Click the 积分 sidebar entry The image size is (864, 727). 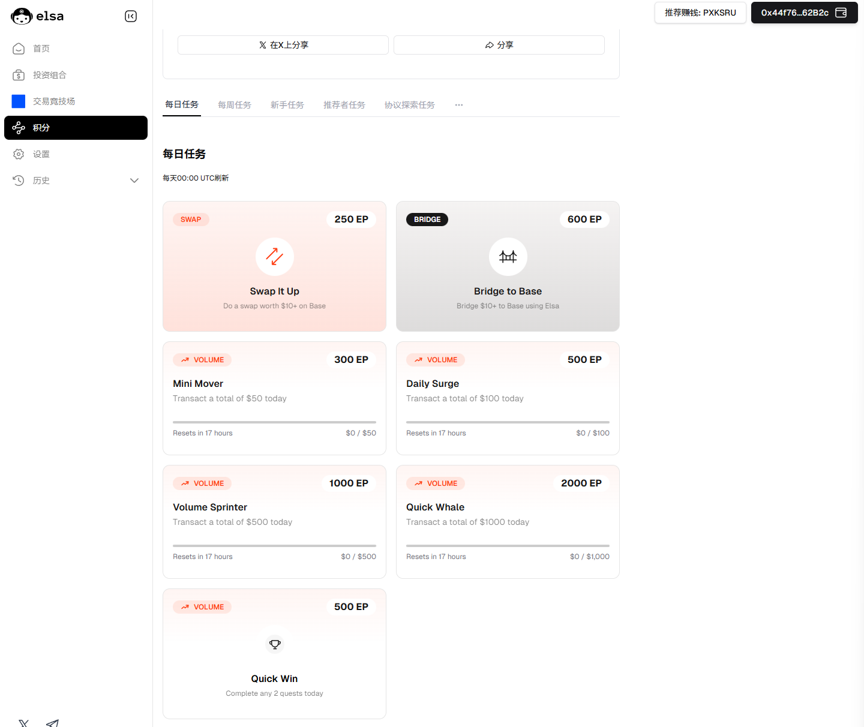(42, 128)
